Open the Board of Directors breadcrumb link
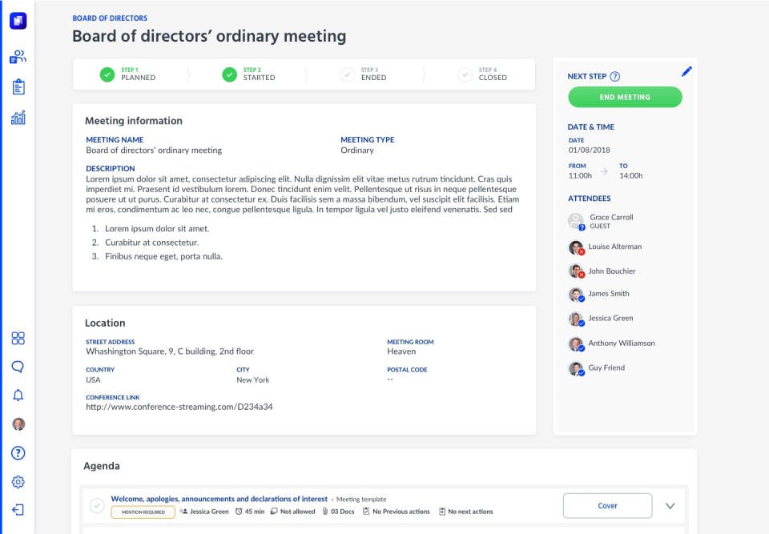769x534 pixels. point(110,18)
